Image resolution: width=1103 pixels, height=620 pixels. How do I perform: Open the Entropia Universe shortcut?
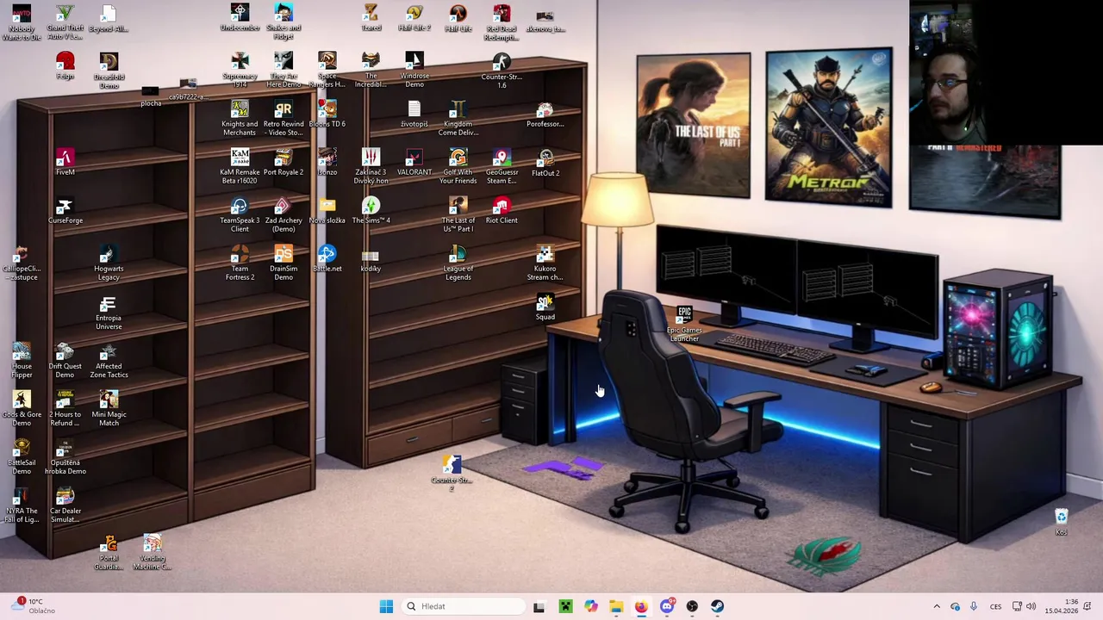[109, 312]
